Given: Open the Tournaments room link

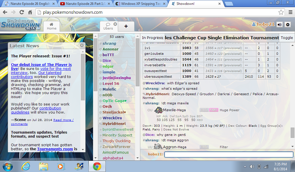Looking at the screenshot, I should (x=55, y=149).
